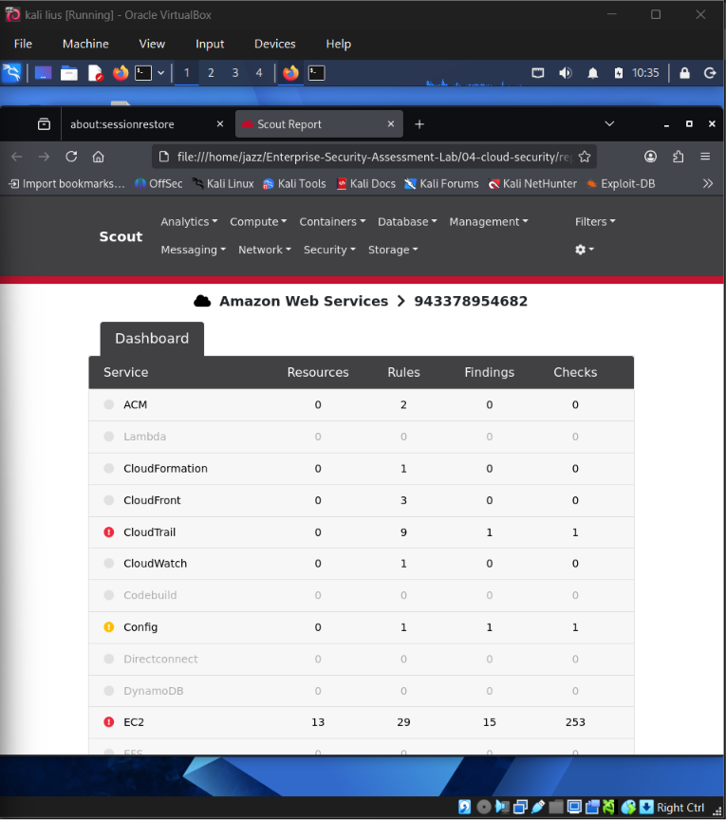Open Exploit-DB bookmark
The height and width of the screenshot is (820, 726).
click(621, 183)
